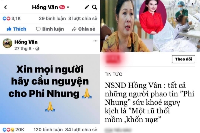Open the three-dot post options menu

(95, 41)
